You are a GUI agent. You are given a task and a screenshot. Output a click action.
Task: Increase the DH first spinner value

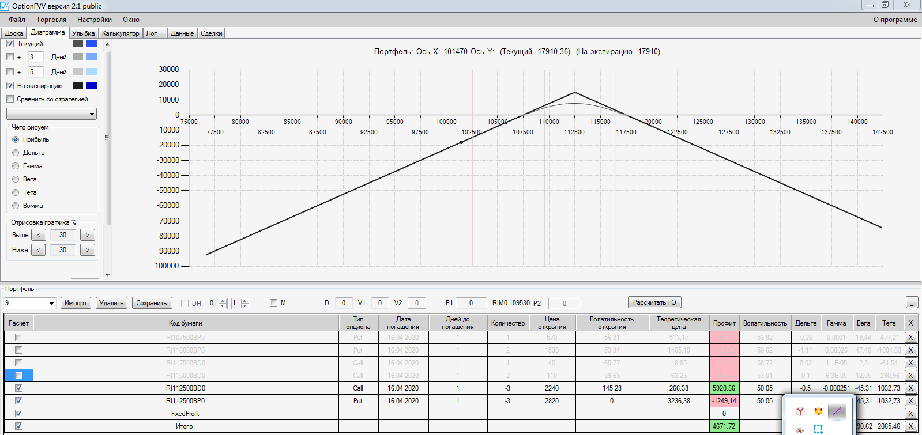point(223,300)
